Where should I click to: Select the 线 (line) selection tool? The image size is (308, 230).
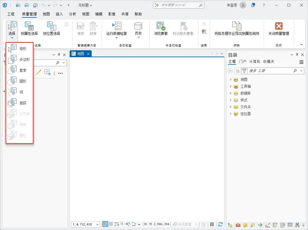[x=19, y=92]
